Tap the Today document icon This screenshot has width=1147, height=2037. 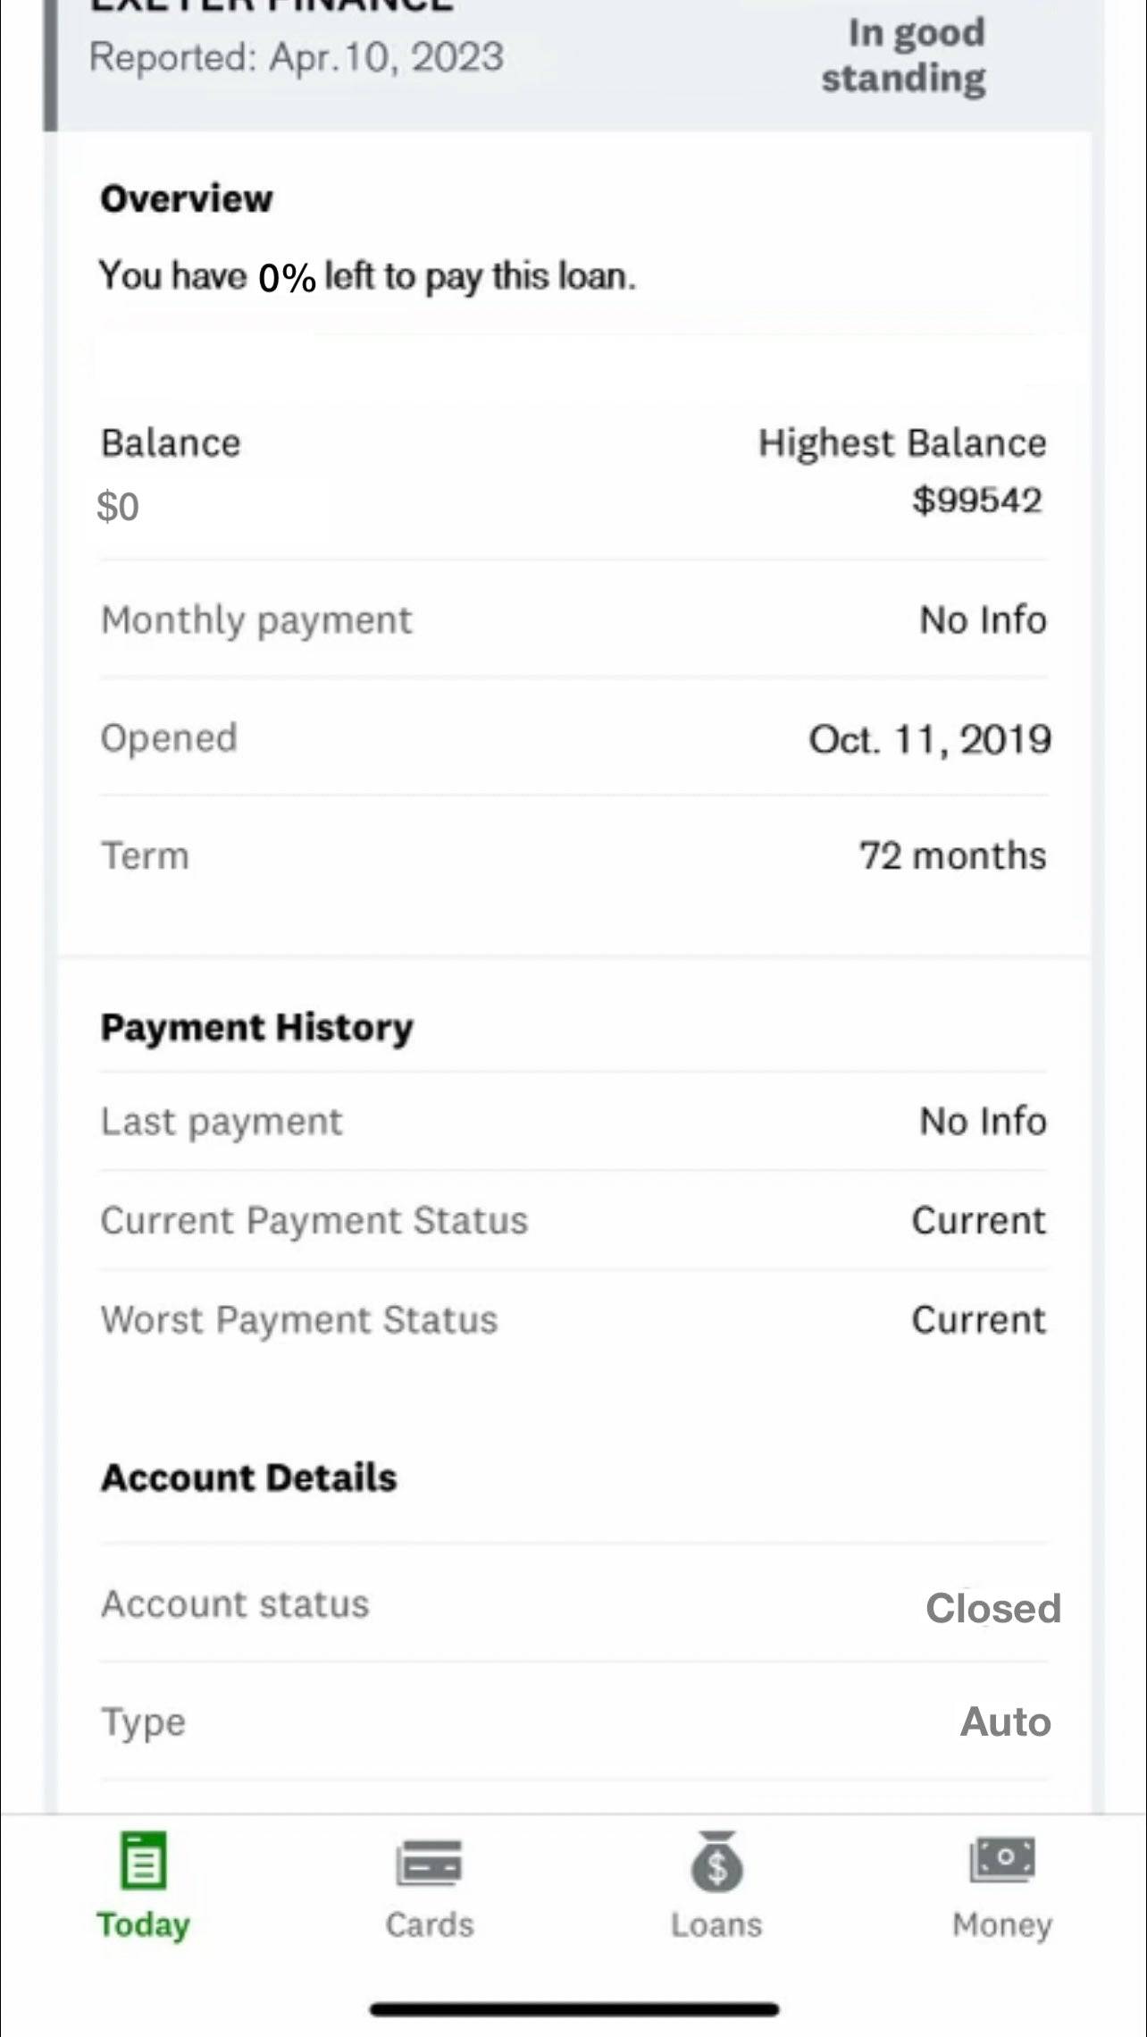(143, 1860)
